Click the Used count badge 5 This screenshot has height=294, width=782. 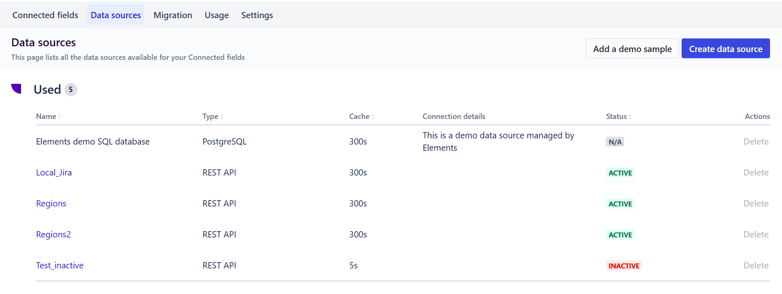pos(71,90)
